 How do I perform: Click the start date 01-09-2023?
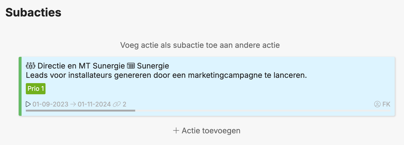point(50,104)
